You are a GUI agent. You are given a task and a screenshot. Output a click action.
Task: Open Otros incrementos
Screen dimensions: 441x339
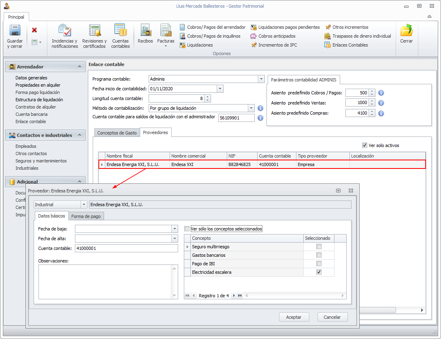click(347, 27)
